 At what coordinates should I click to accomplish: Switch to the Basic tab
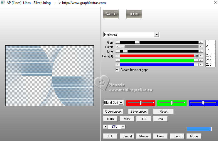[x=111, y=14]
